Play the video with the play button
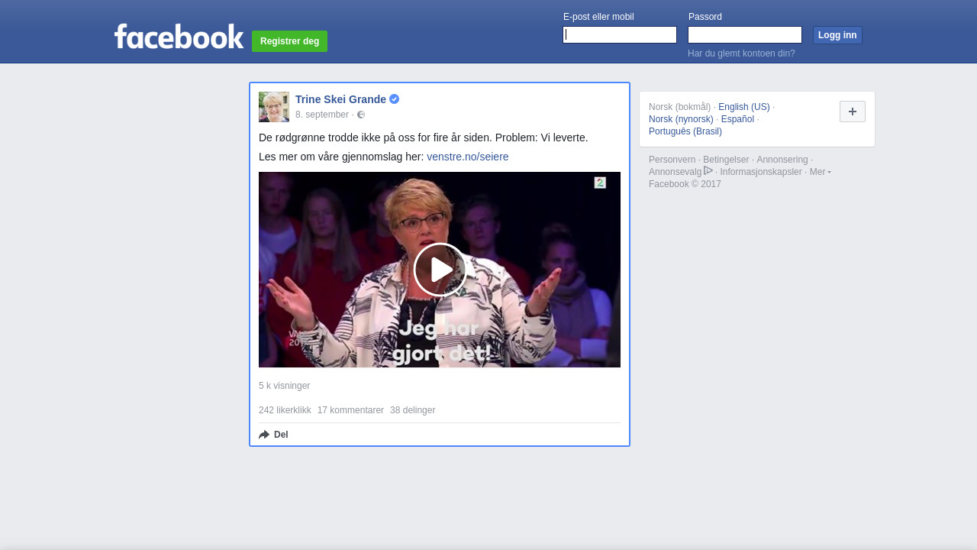The image size is (977, 550). (440, 270)
